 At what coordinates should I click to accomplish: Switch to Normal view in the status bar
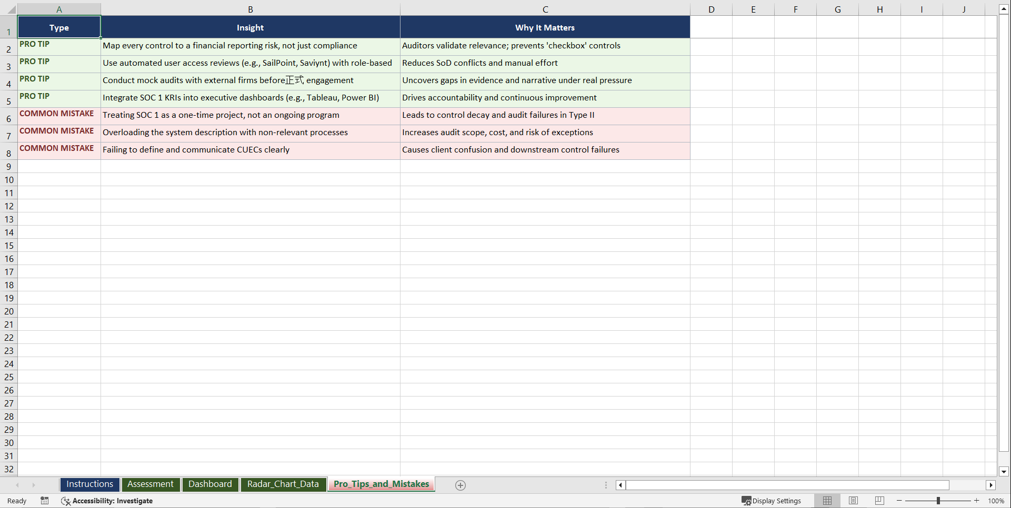827,501
